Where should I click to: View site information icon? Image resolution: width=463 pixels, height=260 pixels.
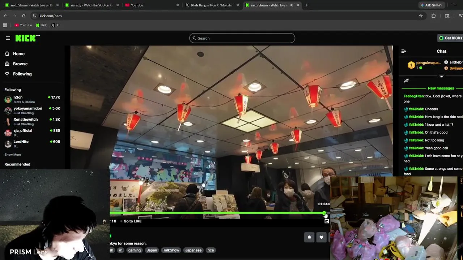click(x=34, y=16)
